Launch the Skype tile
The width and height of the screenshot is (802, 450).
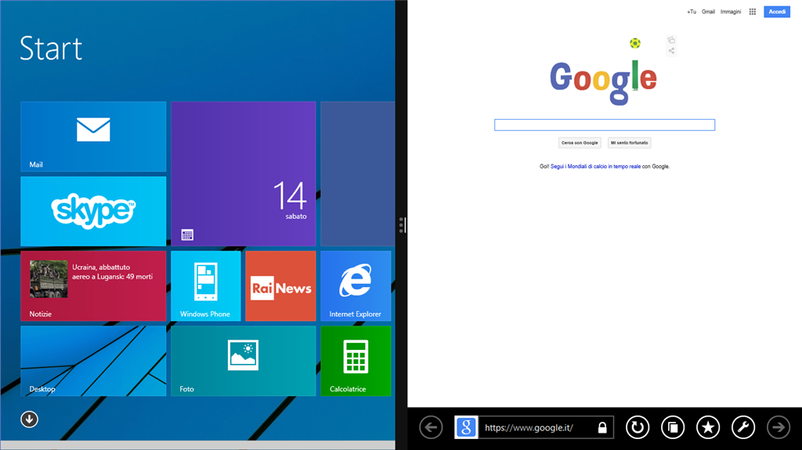93,211
